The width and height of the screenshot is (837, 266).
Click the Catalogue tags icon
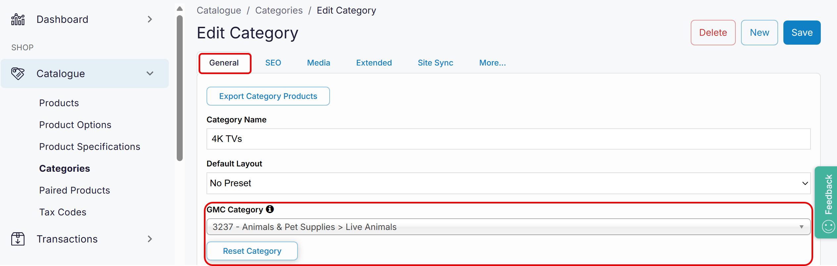[x=18, y=73]
